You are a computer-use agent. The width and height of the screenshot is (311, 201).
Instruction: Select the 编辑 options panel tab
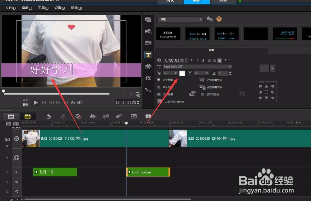[x=211, y=50]
